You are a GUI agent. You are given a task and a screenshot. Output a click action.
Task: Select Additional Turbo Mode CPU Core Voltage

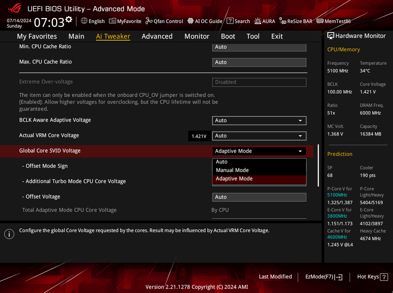[x=74, y=181]
